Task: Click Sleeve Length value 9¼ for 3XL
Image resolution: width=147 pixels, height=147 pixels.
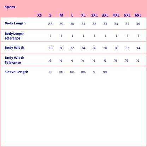Action: (105, 72)
